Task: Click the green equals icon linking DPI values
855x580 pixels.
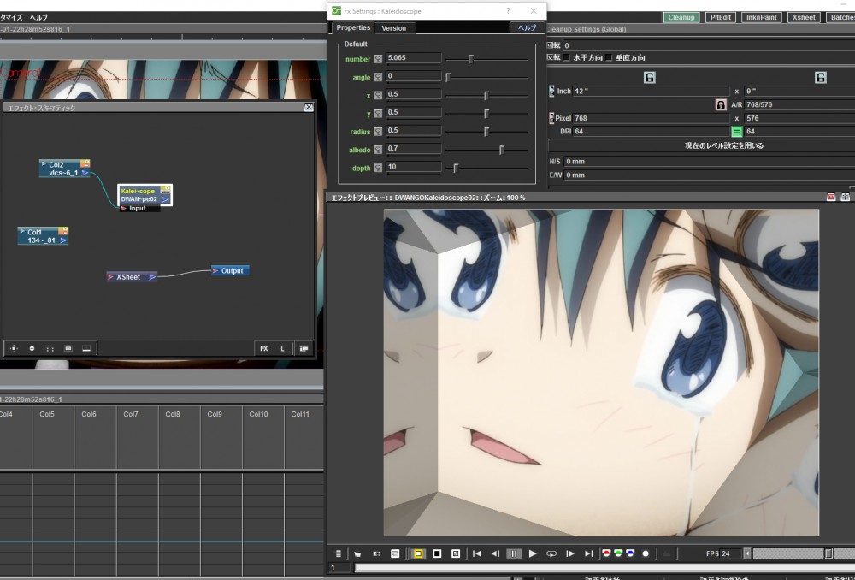Action: coord(737,132)
